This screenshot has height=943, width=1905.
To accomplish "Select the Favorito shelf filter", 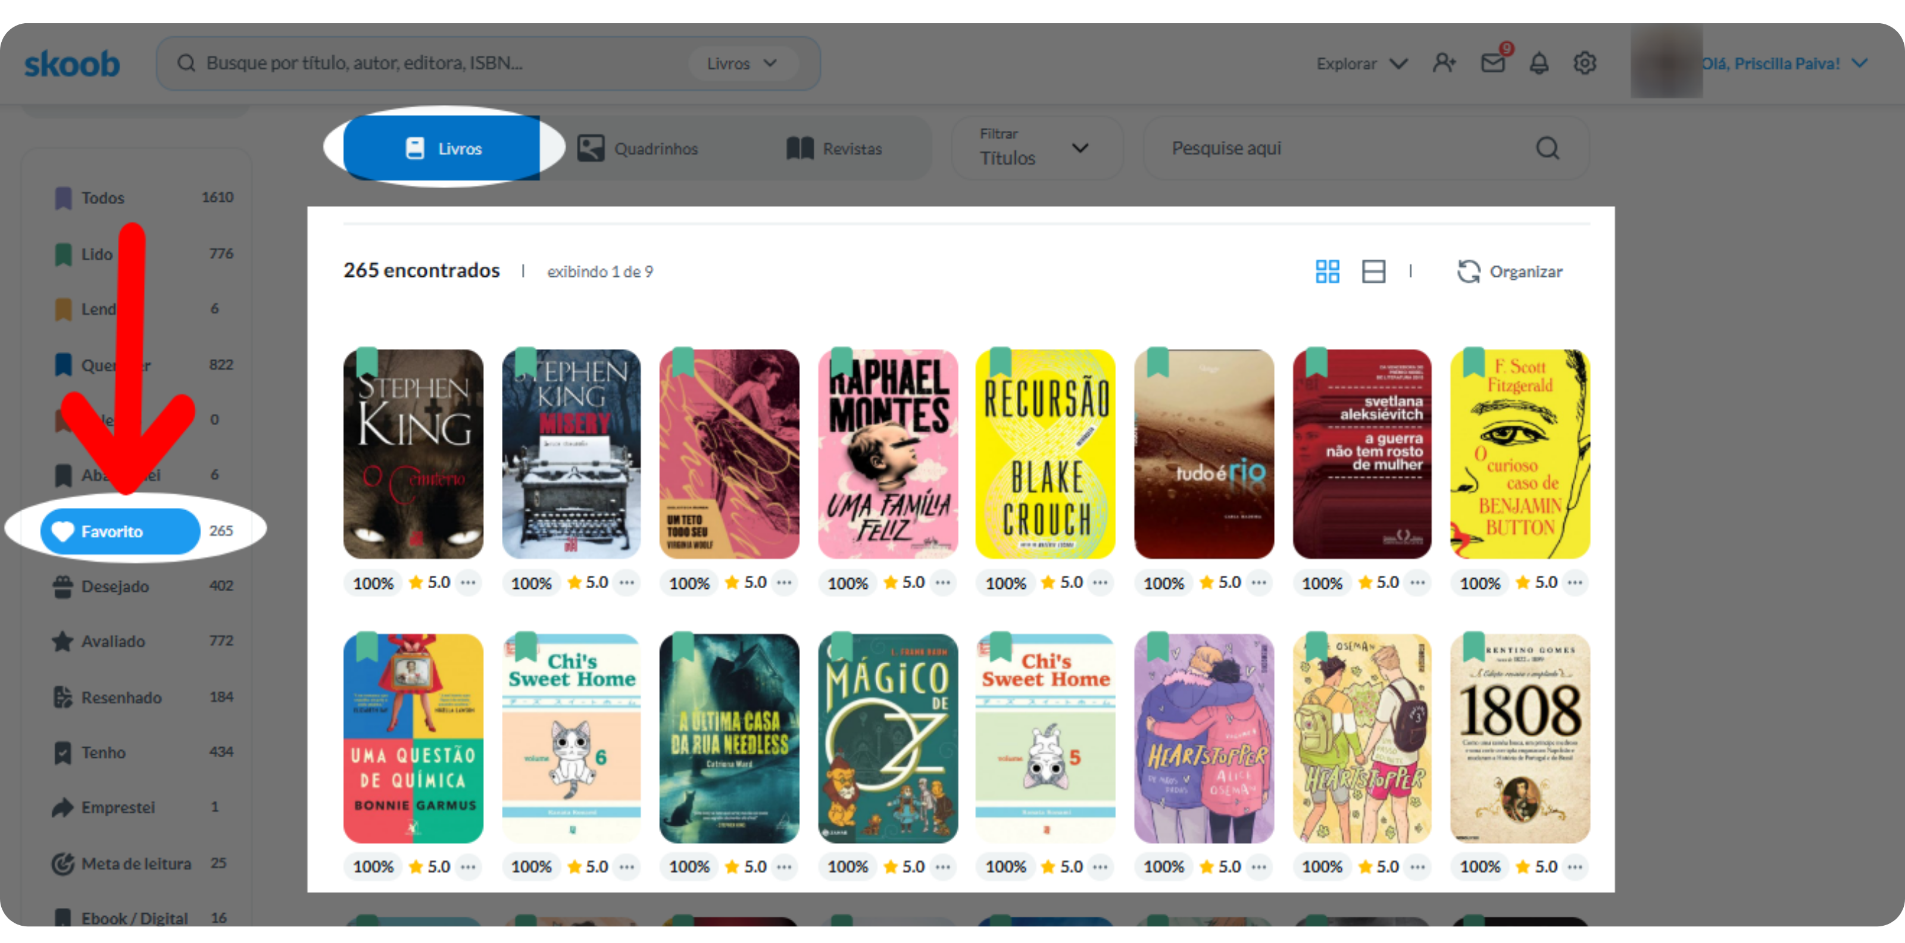I will coord(120,531).
